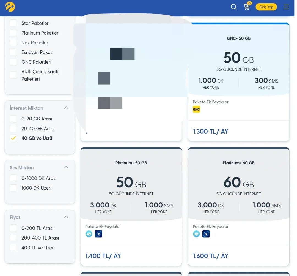Click Pakete Ek Faydalar in GNÇ+ card
The width and height of the screenshot is (297, 276).
[x=210, y=102]
